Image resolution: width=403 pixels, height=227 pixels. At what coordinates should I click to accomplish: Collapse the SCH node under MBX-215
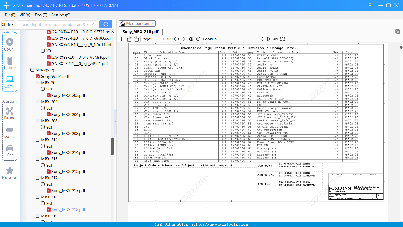[43, 165]
